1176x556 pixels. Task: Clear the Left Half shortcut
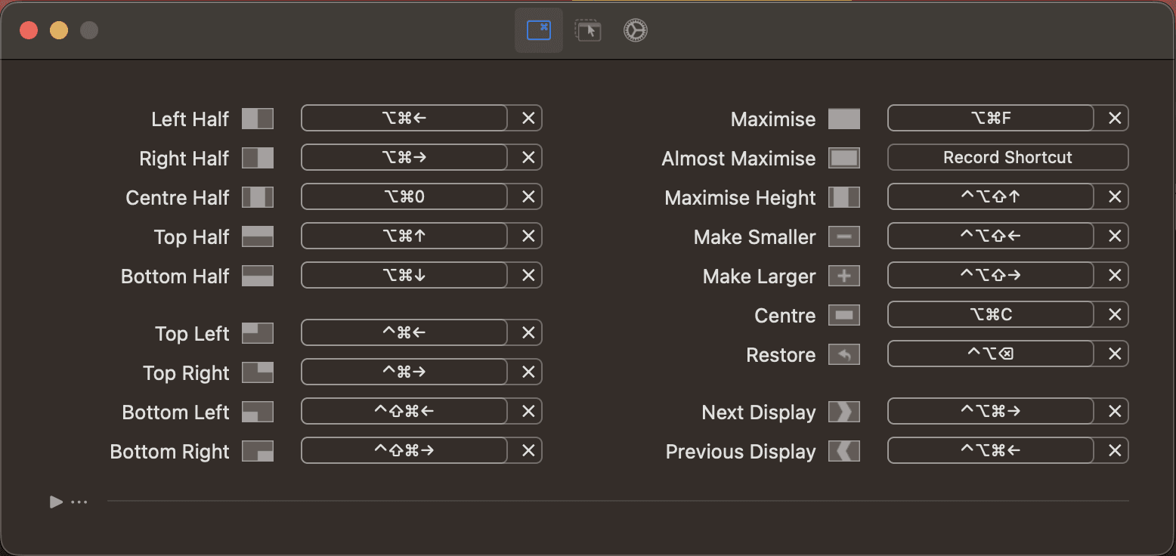pos(527,118)
